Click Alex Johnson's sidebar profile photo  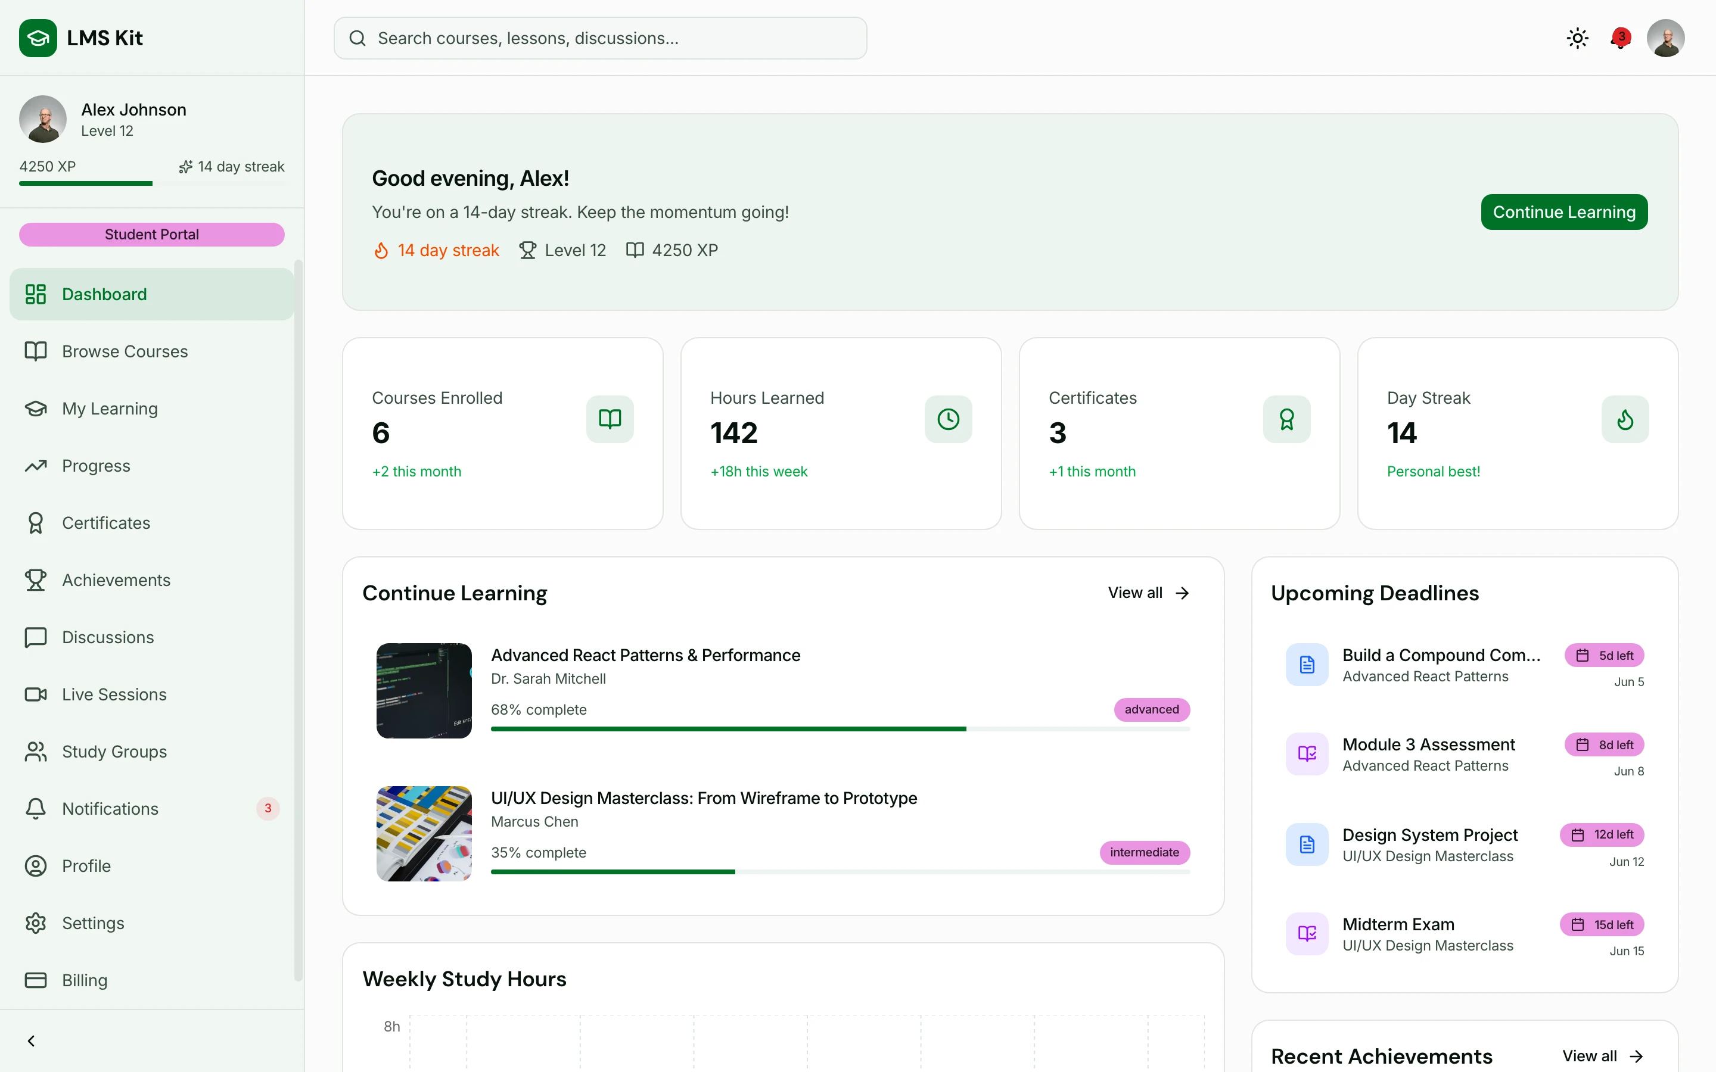pos(42,119)
